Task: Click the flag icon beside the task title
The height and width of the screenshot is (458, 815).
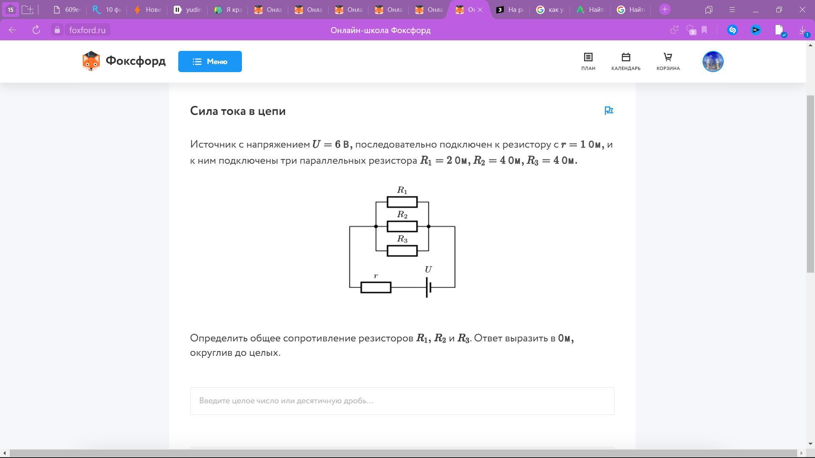Action: [x=609, y=111]
